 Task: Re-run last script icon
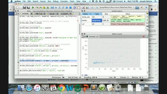click(48, 8)
